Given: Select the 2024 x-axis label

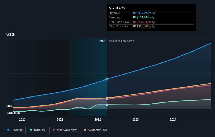Looking at the screenshot, I should [x=173, y=119].
